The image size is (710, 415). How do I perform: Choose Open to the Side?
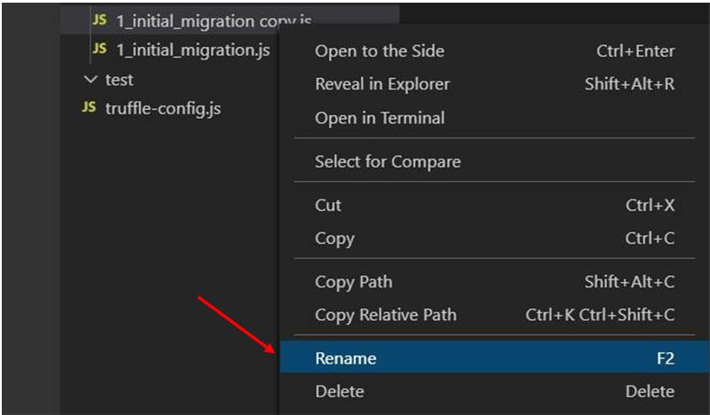[x=379, y=51]
